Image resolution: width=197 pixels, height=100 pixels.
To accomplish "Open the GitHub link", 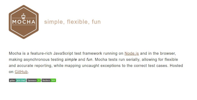I will (21, 72).
